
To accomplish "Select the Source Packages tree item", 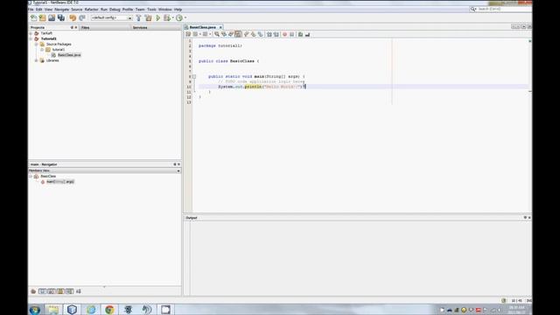I will point(59,45).
